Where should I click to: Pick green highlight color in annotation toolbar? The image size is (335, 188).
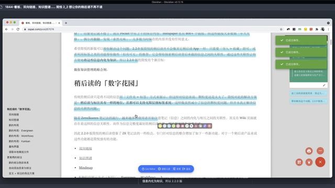click(x=173, y=126)
